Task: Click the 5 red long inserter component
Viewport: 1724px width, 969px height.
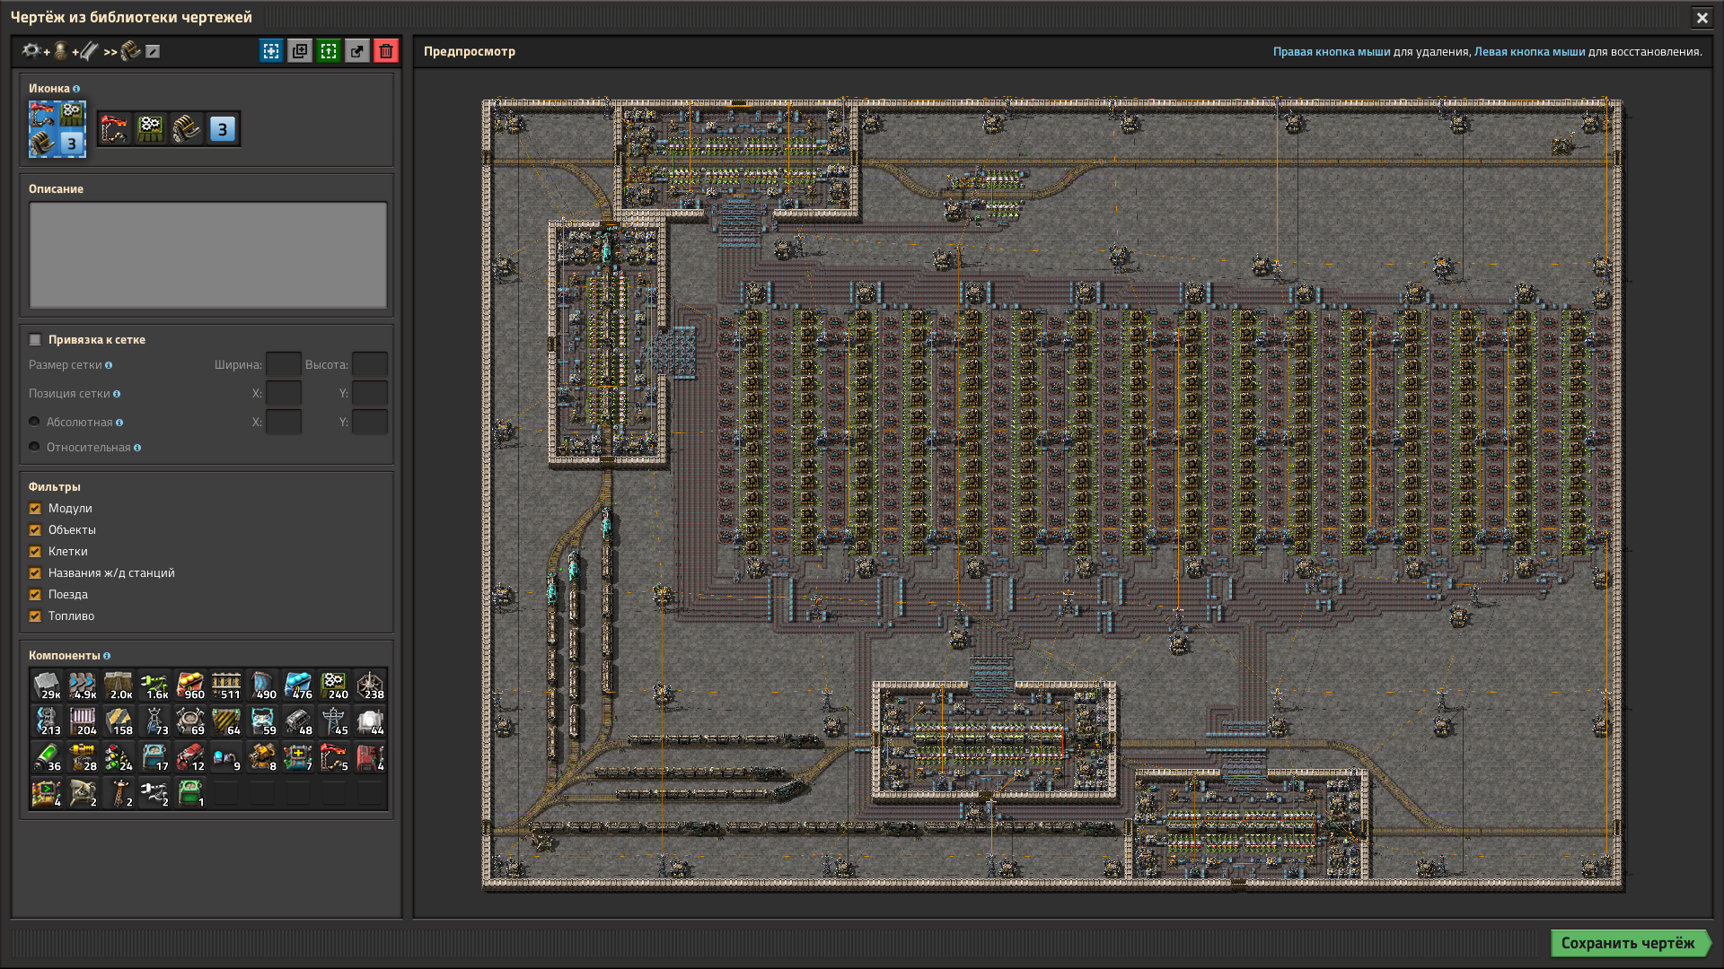Action: pyautogui.click(x=334, y=757)
